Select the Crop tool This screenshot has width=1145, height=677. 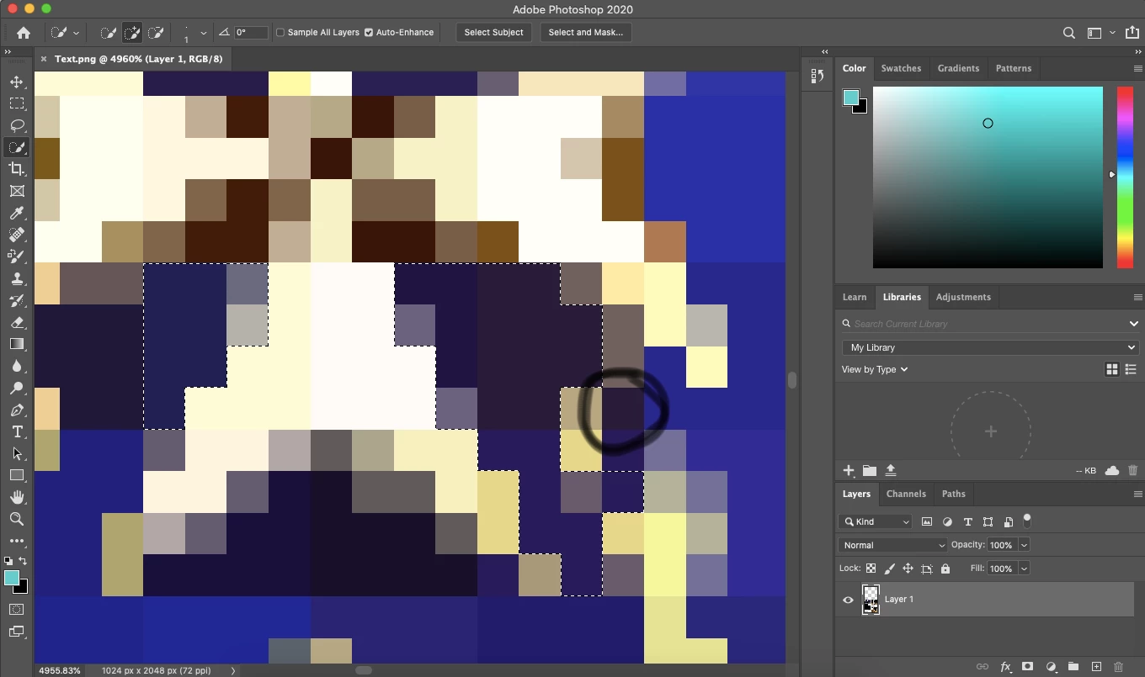(16, 169)
